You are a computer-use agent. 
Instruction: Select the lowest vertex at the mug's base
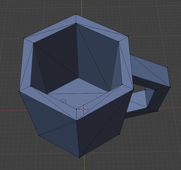tap(79, 157)
